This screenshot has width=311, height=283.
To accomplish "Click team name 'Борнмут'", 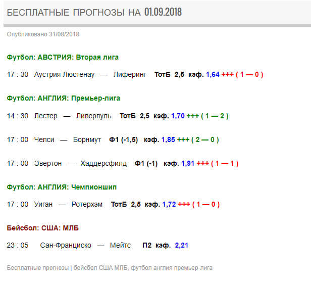I will pos(87,140).
